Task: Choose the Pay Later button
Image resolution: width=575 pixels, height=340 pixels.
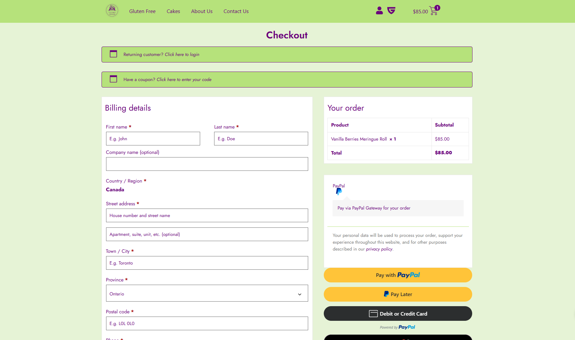Action: click(x=398, y=294)
